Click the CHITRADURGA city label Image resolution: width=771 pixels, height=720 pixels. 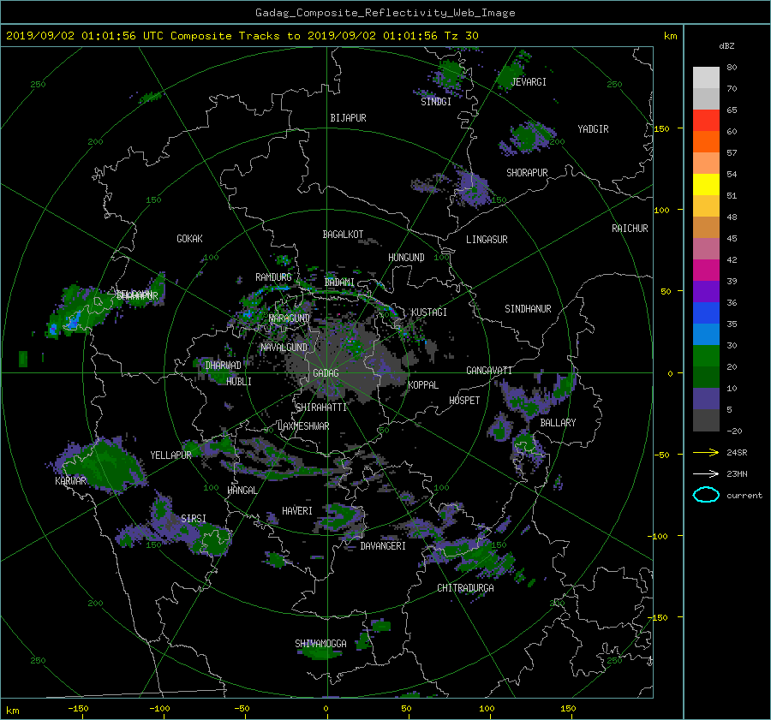466,588
